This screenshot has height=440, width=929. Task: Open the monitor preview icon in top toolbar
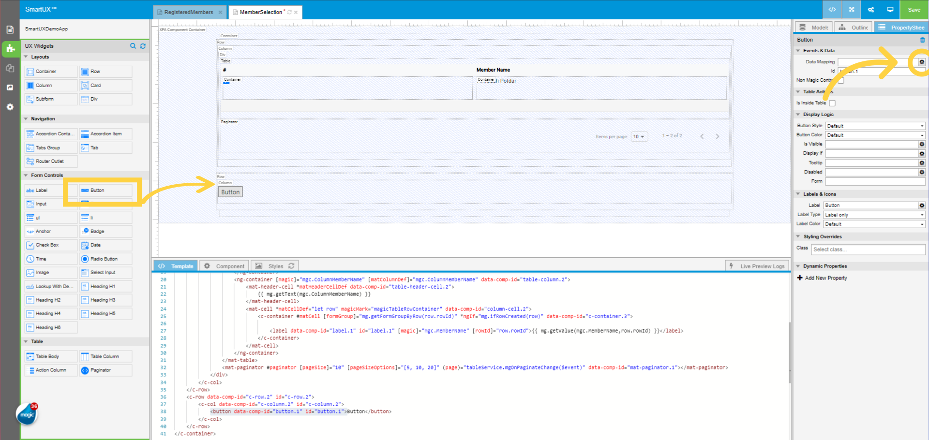890,10
